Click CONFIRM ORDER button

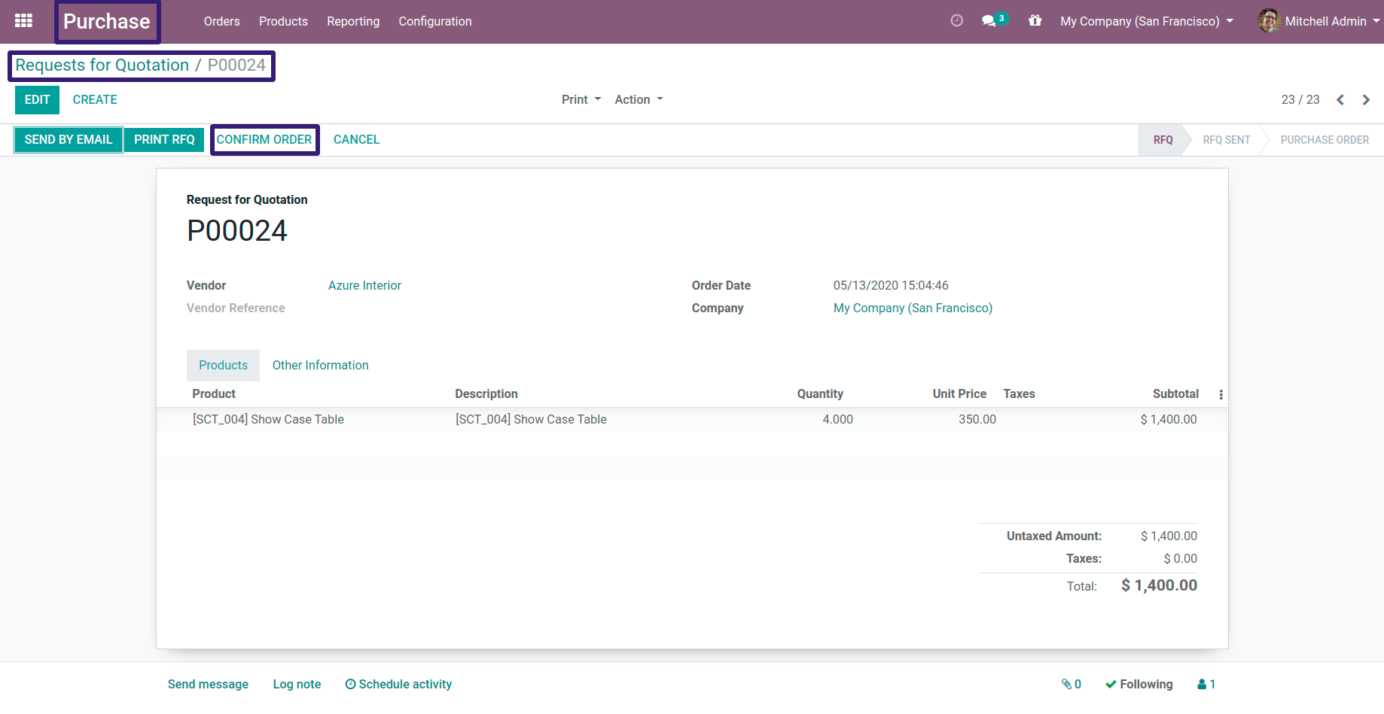pyautogui.click(x=264, y=139)
